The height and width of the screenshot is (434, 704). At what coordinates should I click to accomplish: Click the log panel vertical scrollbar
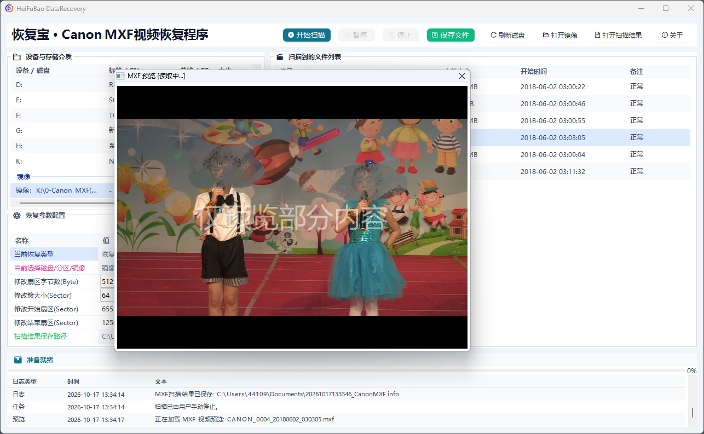click(692, 413)
